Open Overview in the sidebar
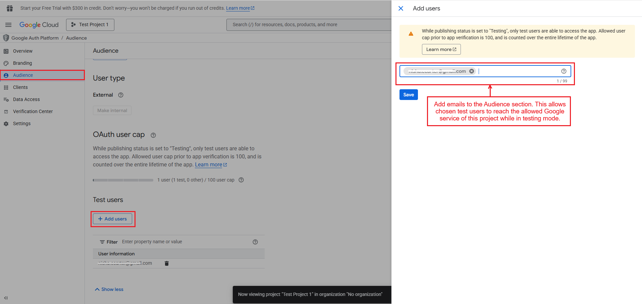 click(x=23, y=51)
